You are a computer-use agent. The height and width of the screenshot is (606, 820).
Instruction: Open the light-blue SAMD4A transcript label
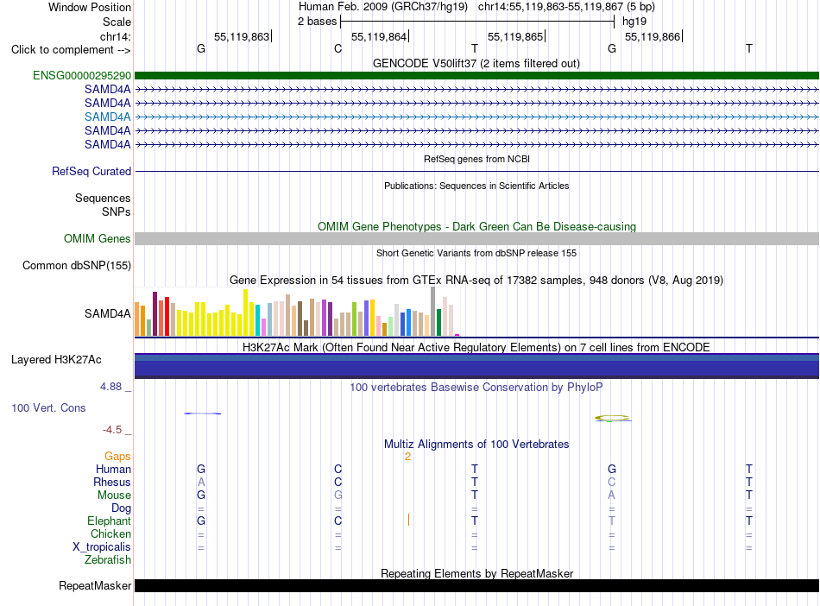(x=108, y=117)
